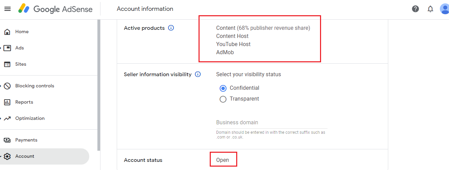This screenshot has height=170, width=449.
Task: Click the sidebar vertical scrollbar
Action: coord(99,85)
